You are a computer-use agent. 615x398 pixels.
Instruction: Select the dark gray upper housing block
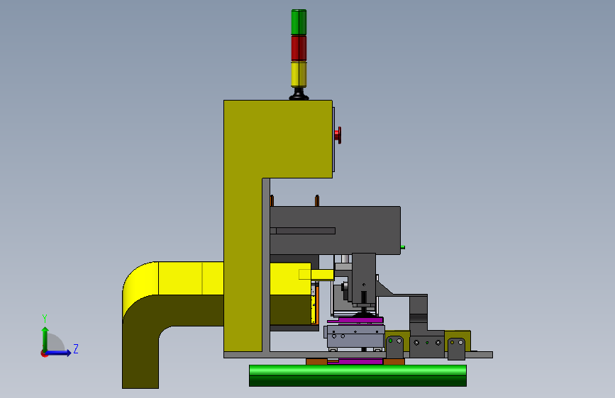point(336,230)
